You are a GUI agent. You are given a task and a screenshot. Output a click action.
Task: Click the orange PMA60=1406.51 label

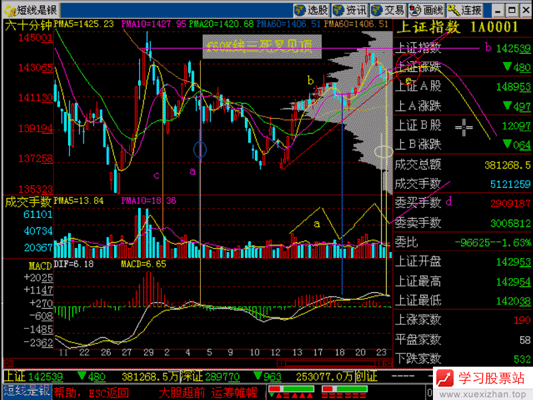coord(356,24)
